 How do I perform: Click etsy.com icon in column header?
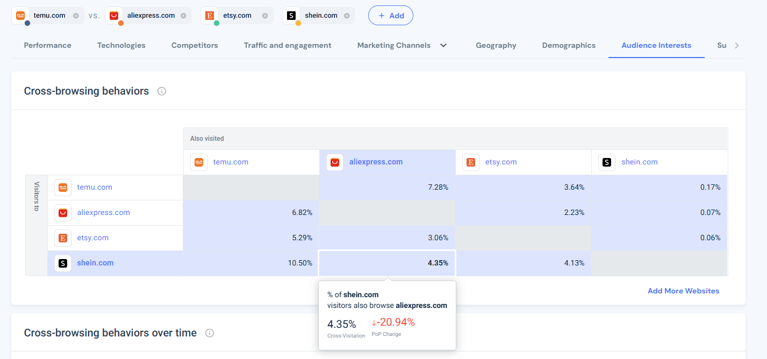(471, 162)
